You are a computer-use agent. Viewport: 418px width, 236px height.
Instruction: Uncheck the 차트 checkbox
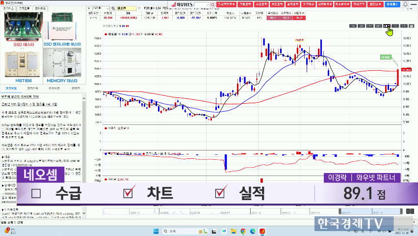coord(129,193)
